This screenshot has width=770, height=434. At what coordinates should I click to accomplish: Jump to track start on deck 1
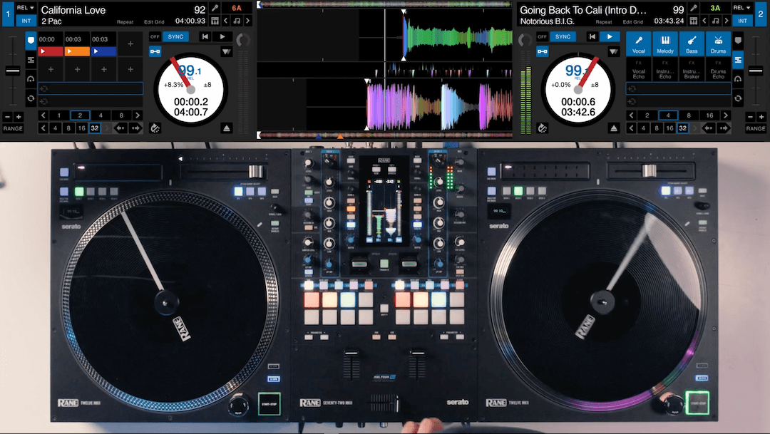point(205,37)
